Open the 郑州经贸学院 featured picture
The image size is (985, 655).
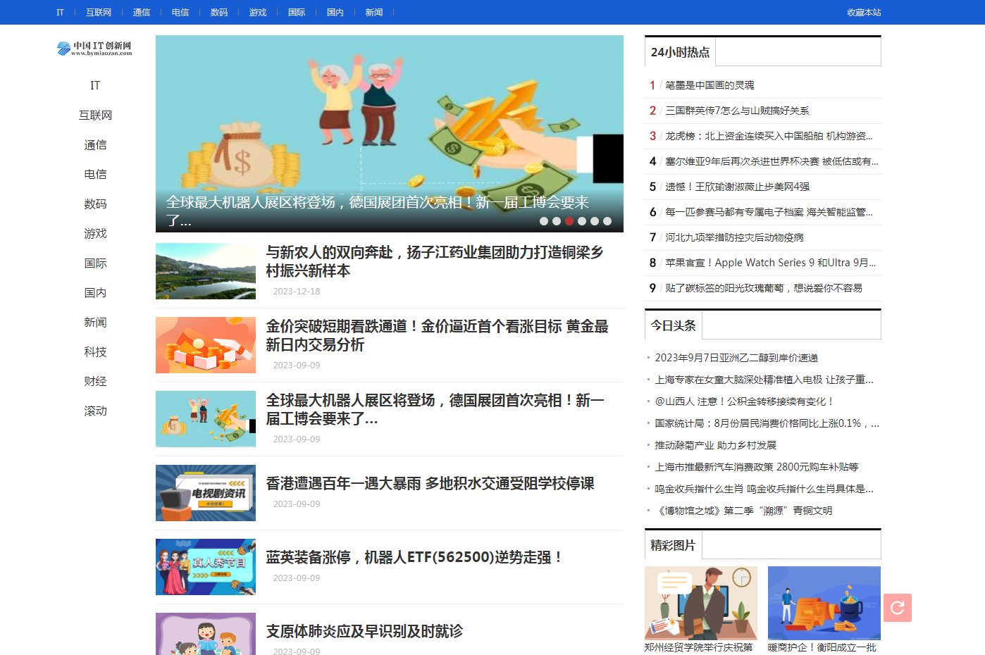click(x=701, y=604)
